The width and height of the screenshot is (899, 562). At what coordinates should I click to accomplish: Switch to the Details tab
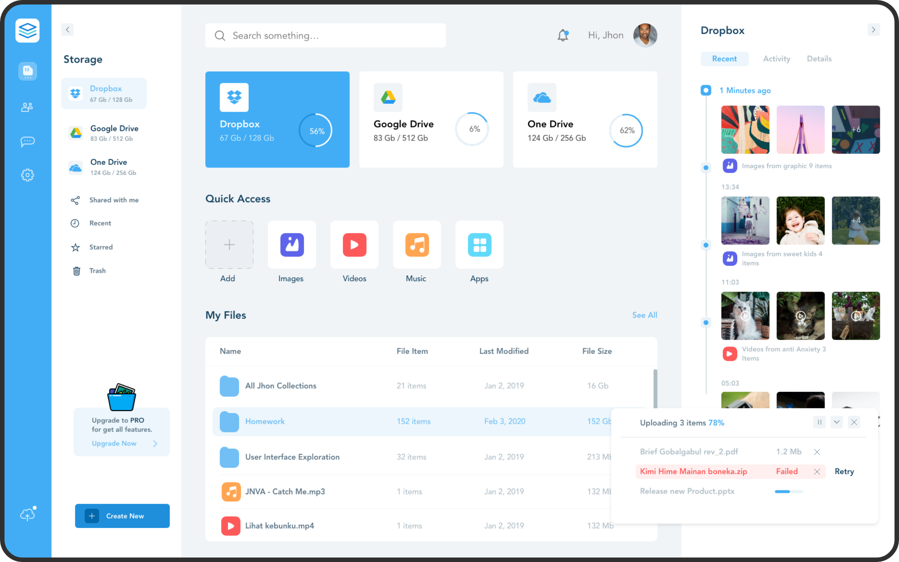tap(819, 59)
